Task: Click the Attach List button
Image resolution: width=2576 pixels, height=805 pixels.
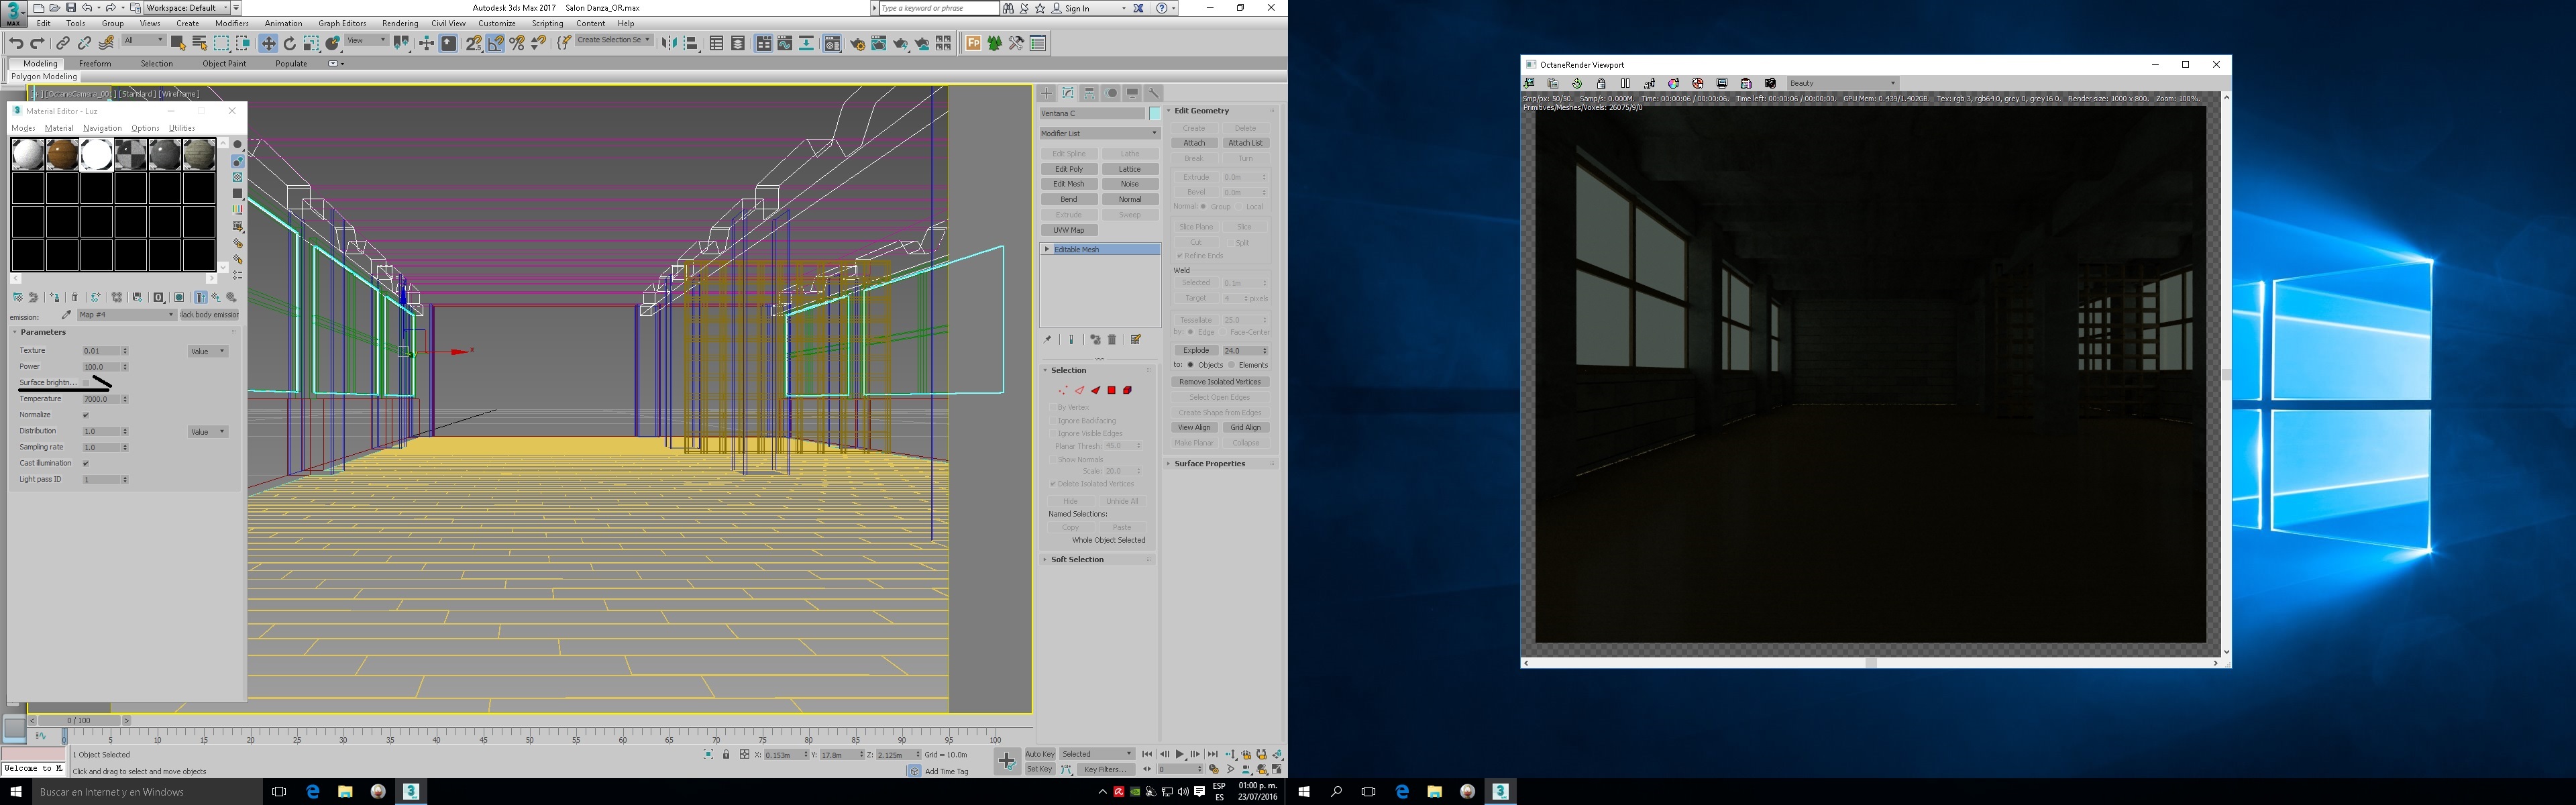Action: pos(1245,143)
